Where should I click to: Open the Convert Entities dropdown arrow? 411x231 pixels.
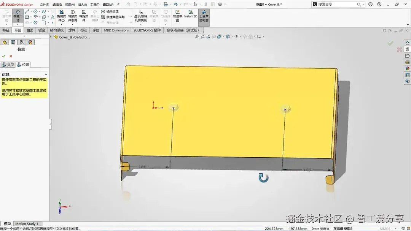click(x=73, y=24)
